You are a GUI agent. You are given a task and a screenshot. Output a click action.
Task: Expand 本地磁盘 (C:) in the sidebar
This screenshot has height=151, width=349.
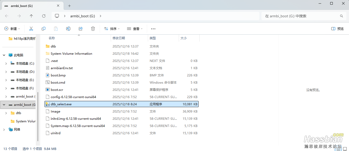pos(6,63)
